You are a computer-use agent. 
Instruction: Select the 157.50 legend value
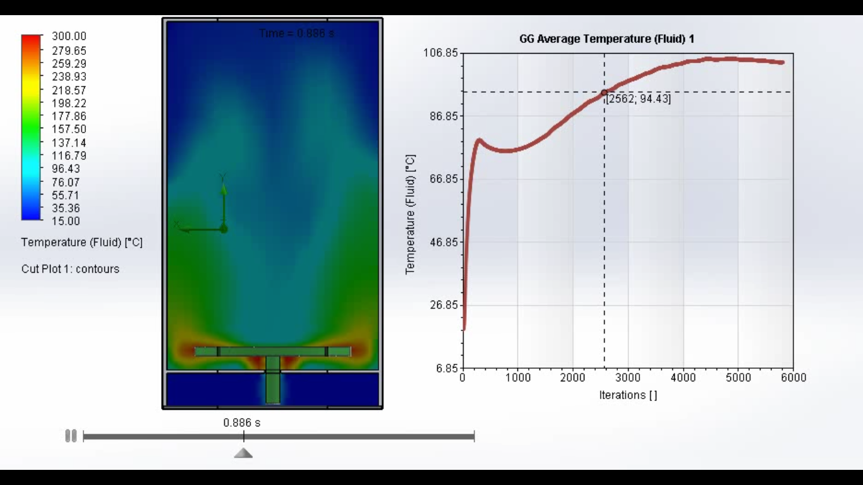(69, 129)
